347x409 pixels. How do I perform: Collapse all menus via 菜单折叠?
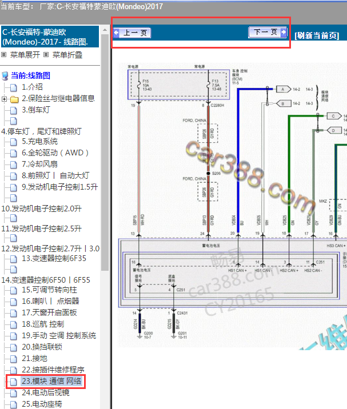click(67, 55)
